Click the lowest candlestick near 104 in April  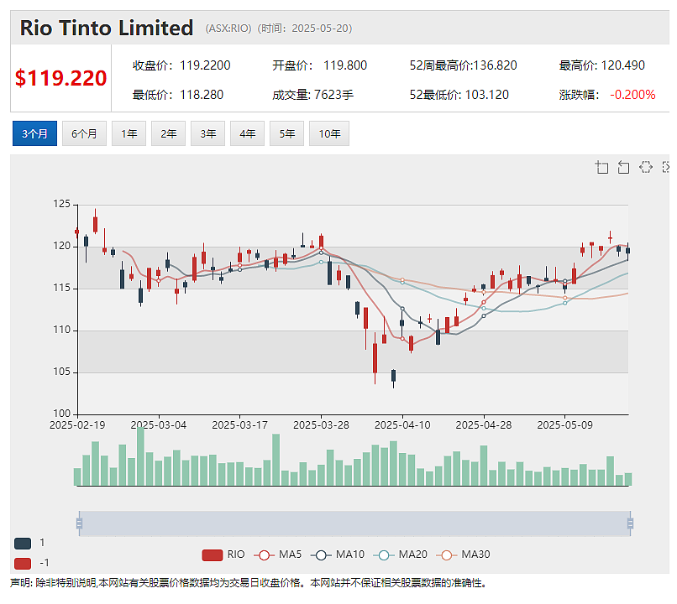(393, 376)
